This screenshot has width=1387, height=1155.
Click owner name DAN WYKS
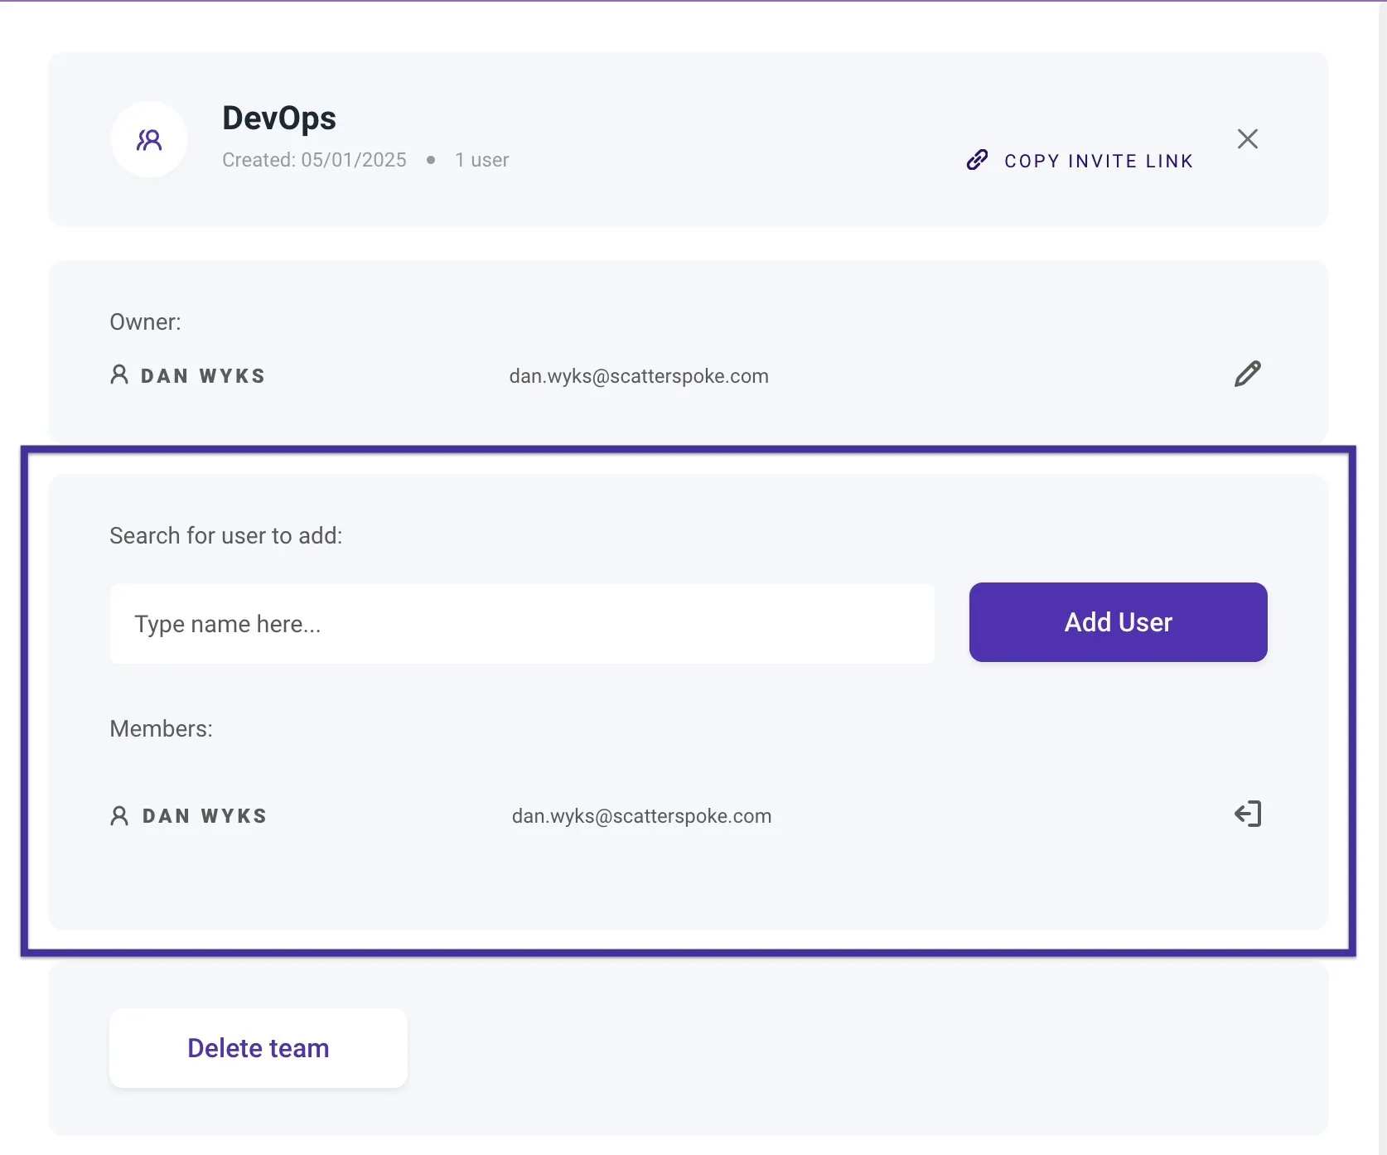(203, 376)
